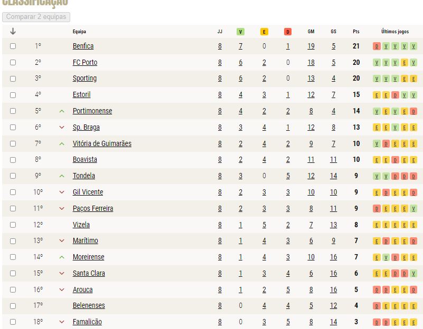Click the Pts column header

point(356,32)
